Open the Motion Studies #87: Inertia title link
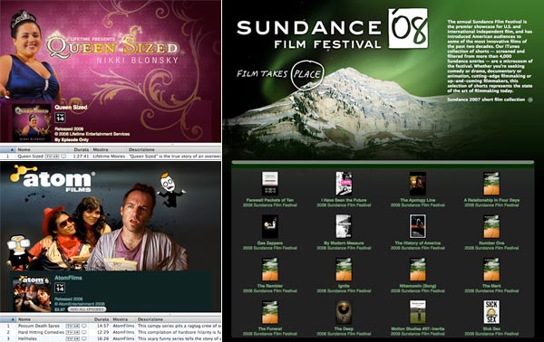 click(417, 328)
